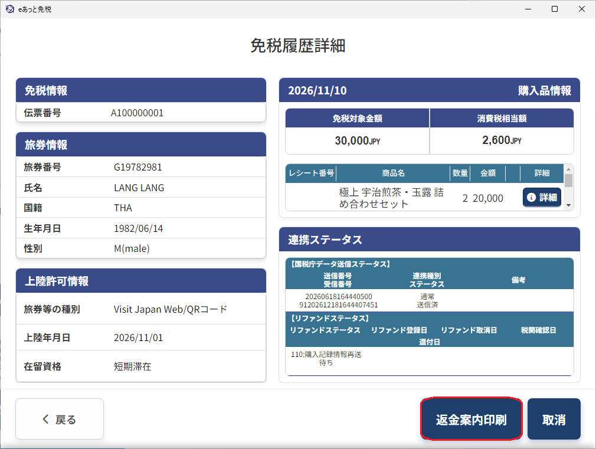Click the 消費税相当額 header cell
This screenshot has width=596, height=449.
[502, 118]
